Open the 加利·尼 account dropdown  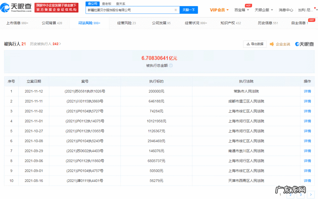[x=305, y=10]
